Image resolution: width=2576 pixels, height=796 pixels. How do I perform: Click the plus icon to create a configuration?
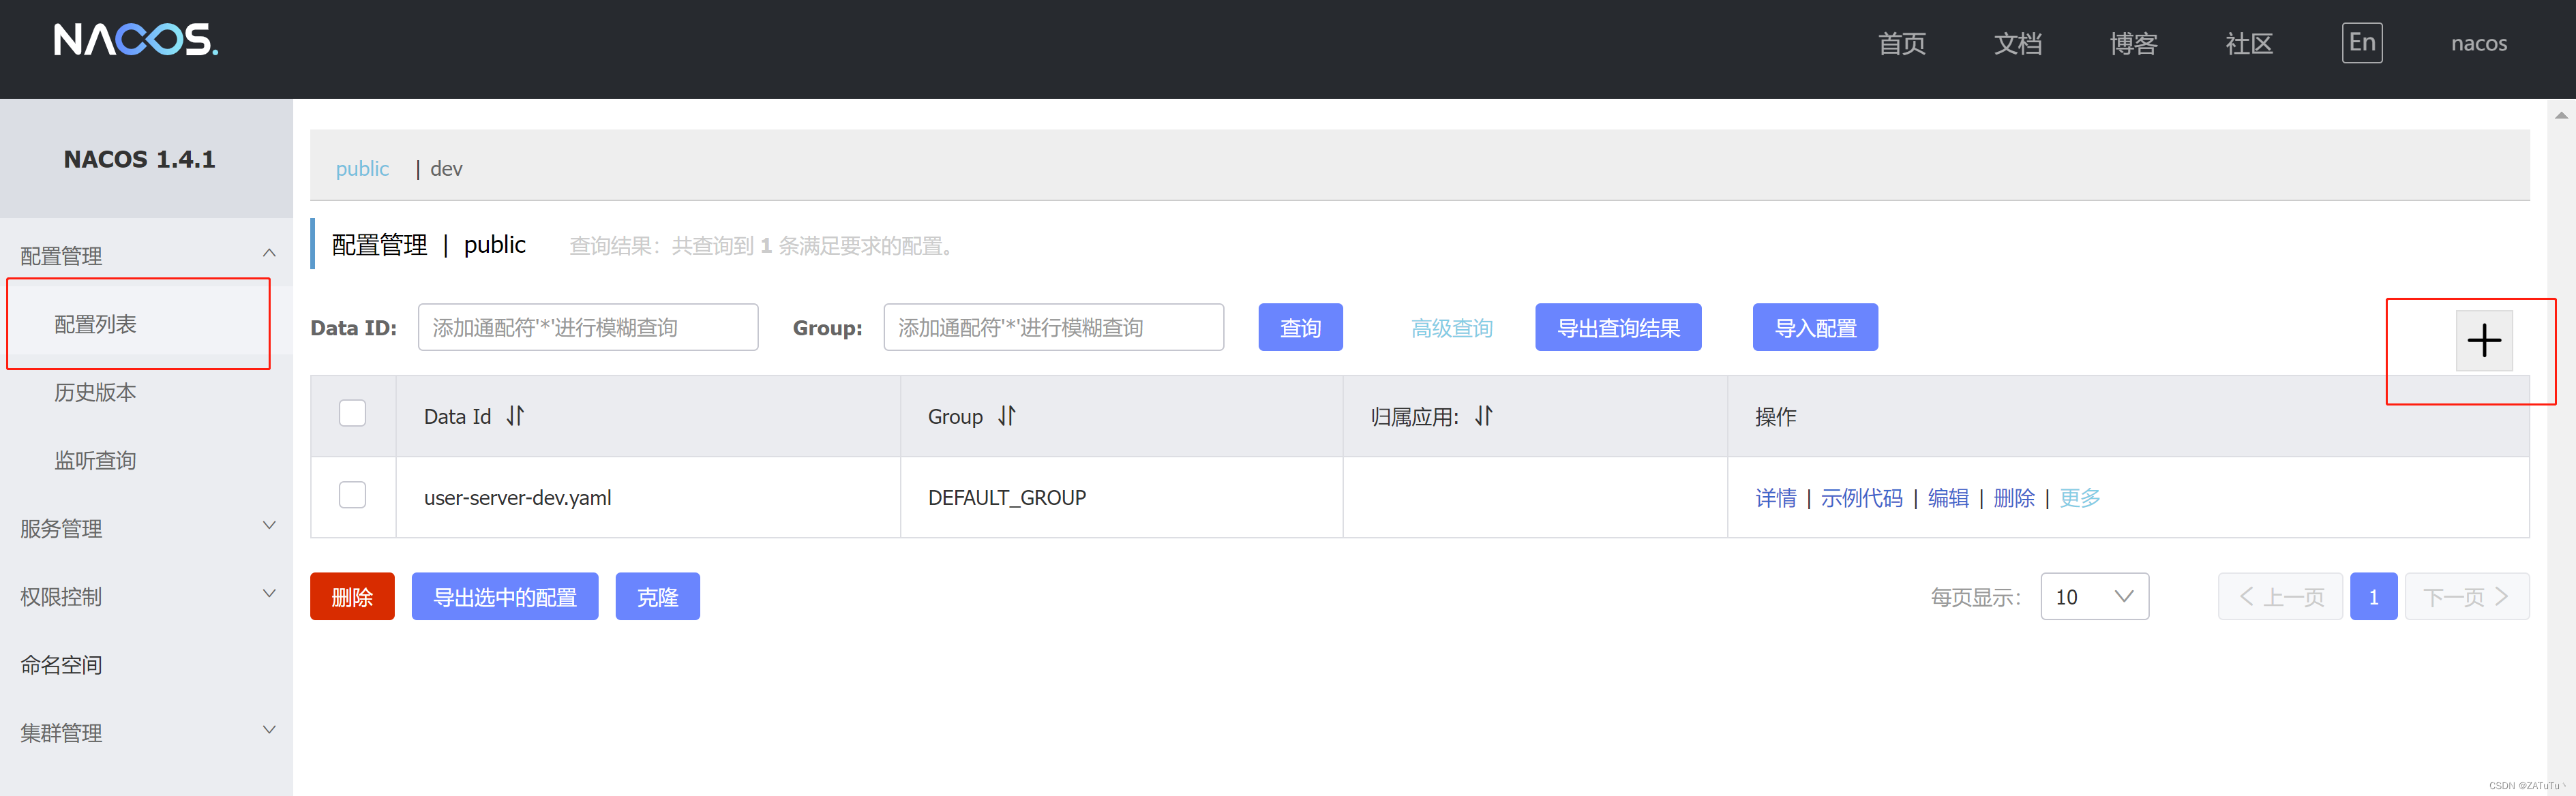coord(2484,341)
